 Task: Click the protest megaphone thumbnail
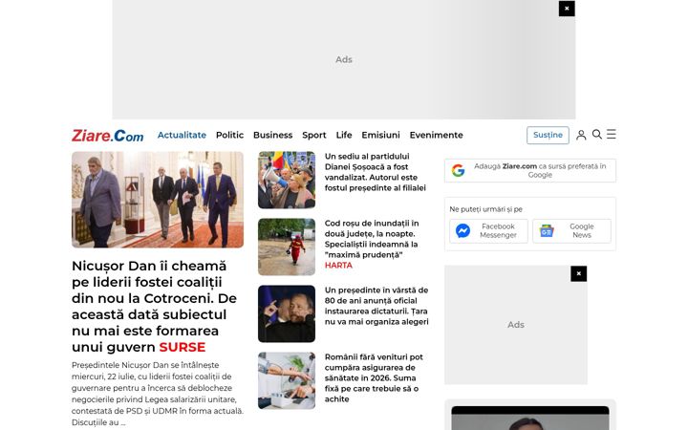(x=287, y=180)
